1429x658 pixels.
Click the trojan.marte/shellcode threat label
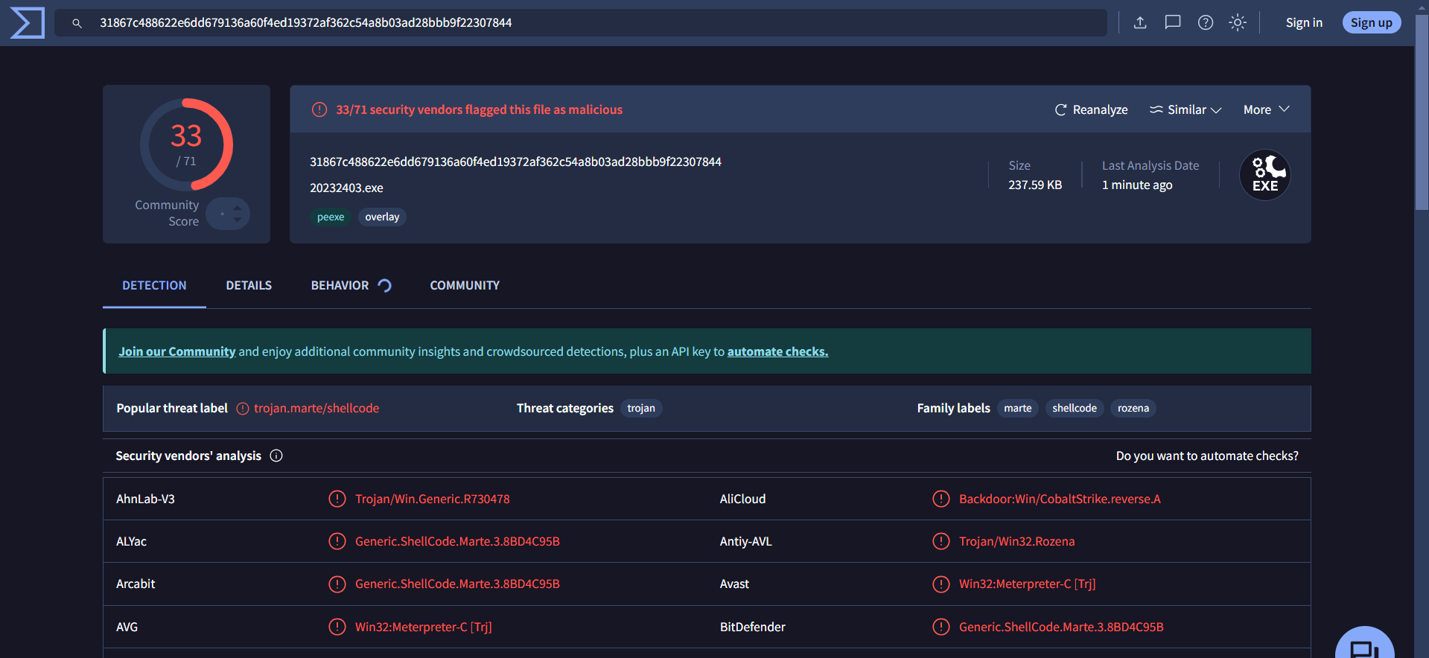pos(316,408)
